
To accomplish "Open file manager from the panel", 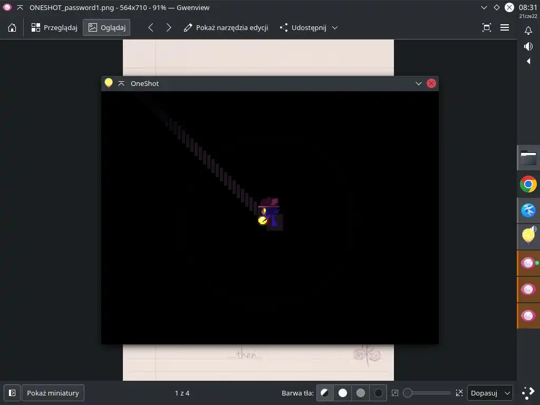I will pyautogui.click(x=528, y=158).
